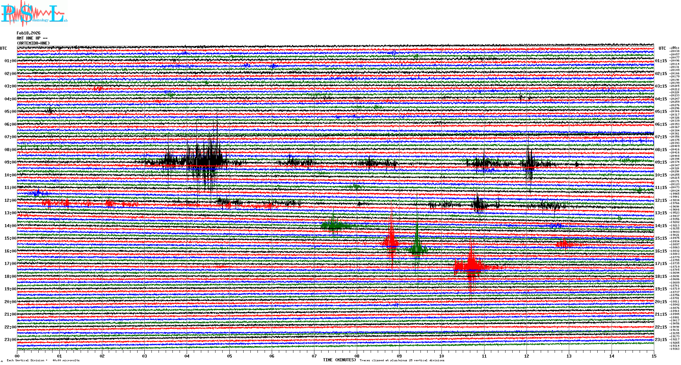Image resolution: width=681 pixels, height=365 pixels.
Task: Click minute marker 05 on bottom axis
Action: [229, 356]
